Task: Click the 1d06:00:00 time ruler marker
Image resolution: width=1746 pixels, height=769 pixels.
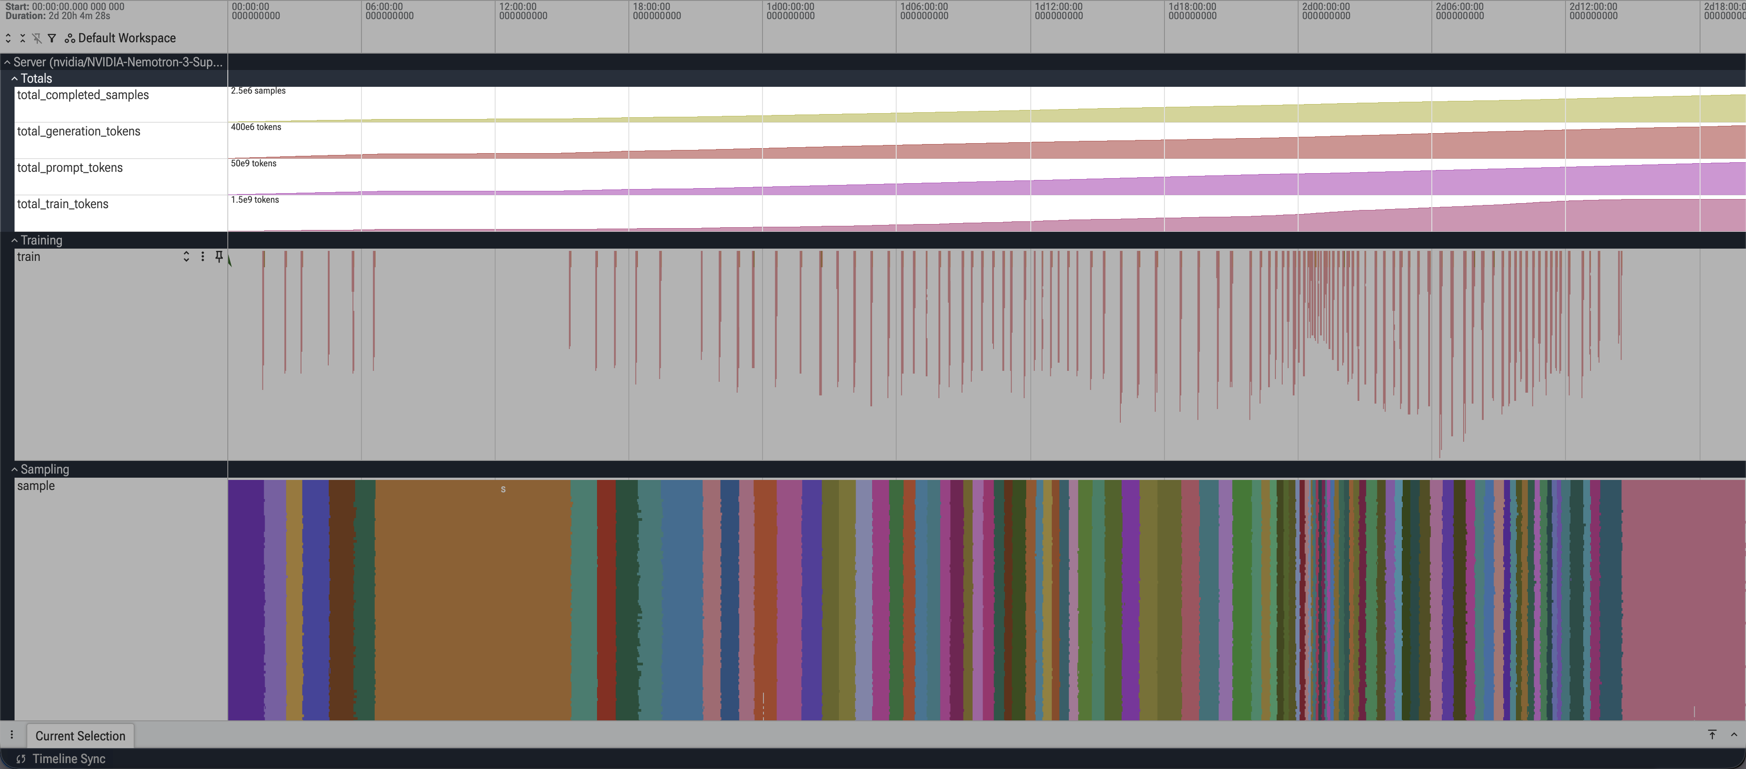Action: pyautogui.click(x=924, y=11)
